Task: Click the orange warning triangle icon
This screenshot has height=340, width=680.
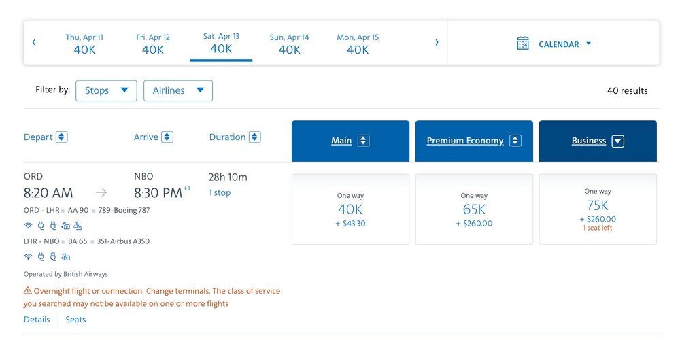Action: [x=28, y=291]
